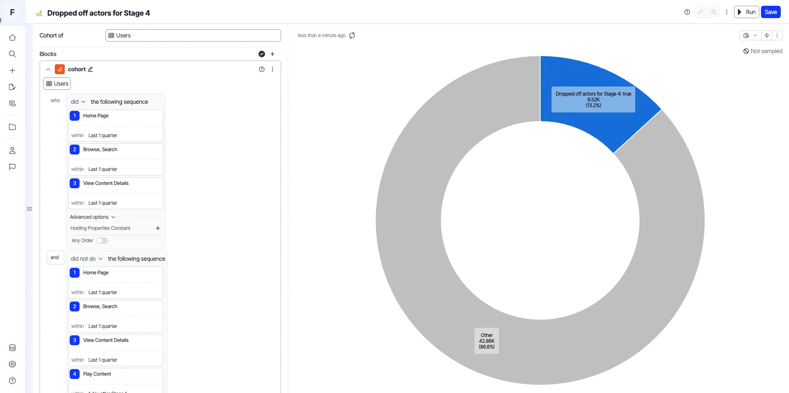This screenshot has width=789, height=393.
Task: Add a Holding Properties Constant
Action: click(x=157, y=228)
